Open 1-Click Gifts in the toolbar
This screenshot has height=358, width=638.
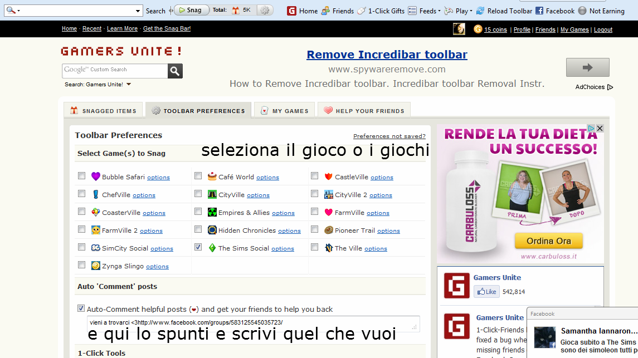click(x=381, y=11)
